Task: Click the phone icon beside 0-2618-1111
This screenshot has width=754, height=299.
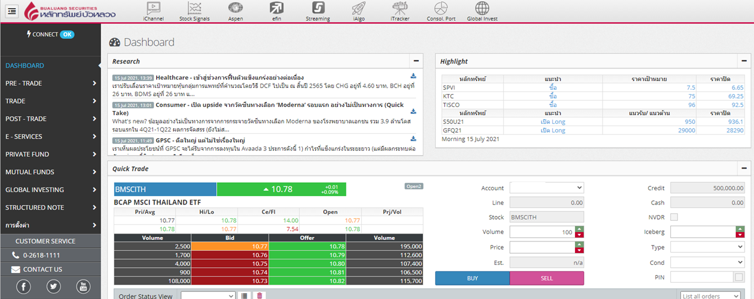Action: (x=15, y=256)
